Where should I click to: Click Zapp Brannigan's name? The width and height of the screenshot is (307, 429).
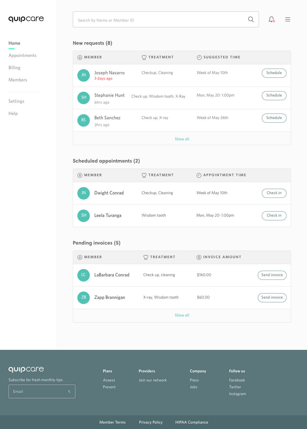point(110,297)
